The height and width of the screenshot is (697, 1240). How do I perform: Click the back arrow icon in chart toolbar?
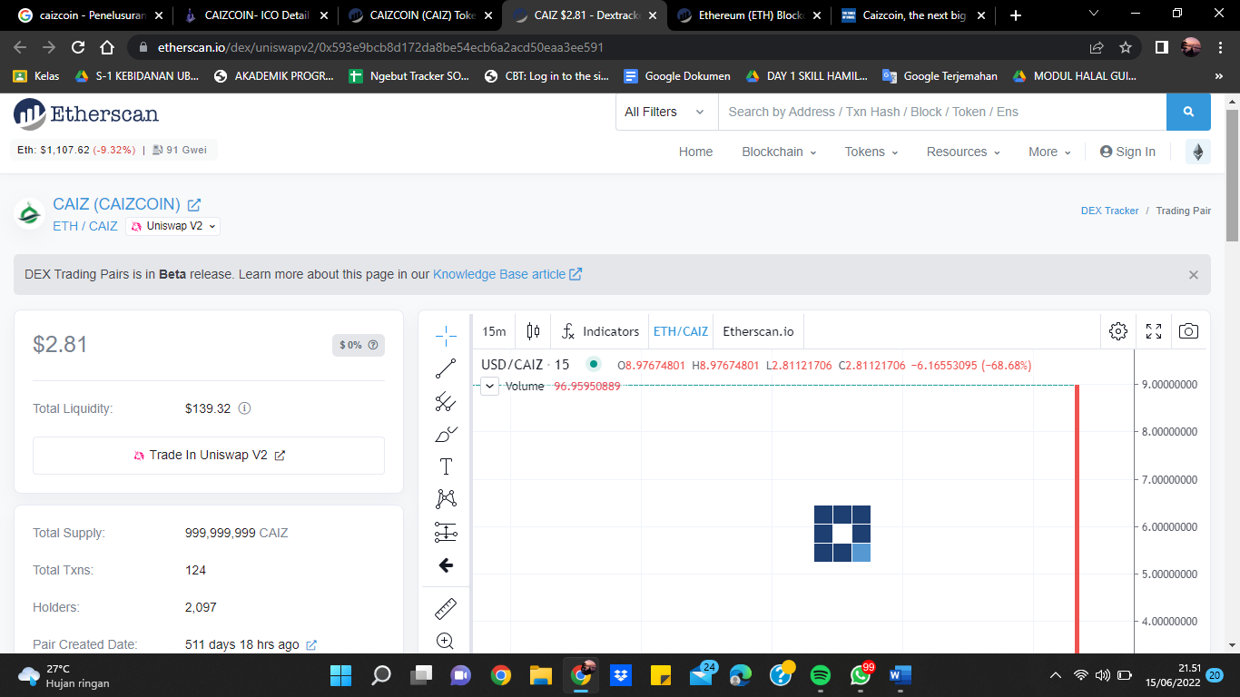pyautogui.click(x=446, y=565)
